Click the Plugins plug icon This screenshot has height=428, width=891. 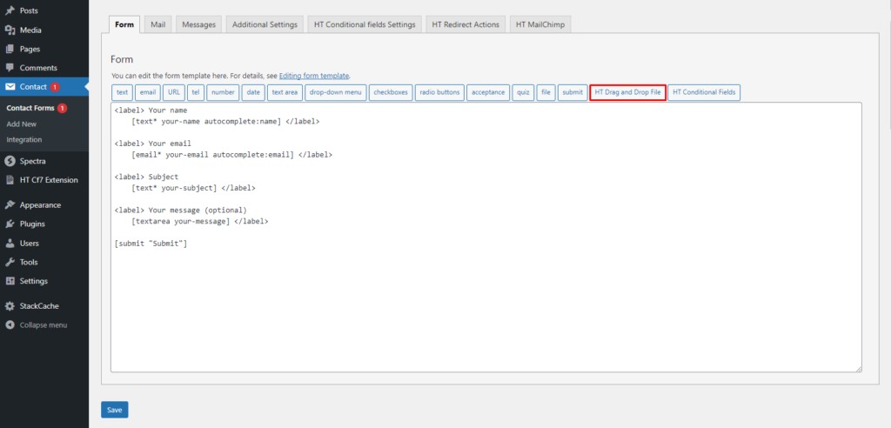point(10,224)
